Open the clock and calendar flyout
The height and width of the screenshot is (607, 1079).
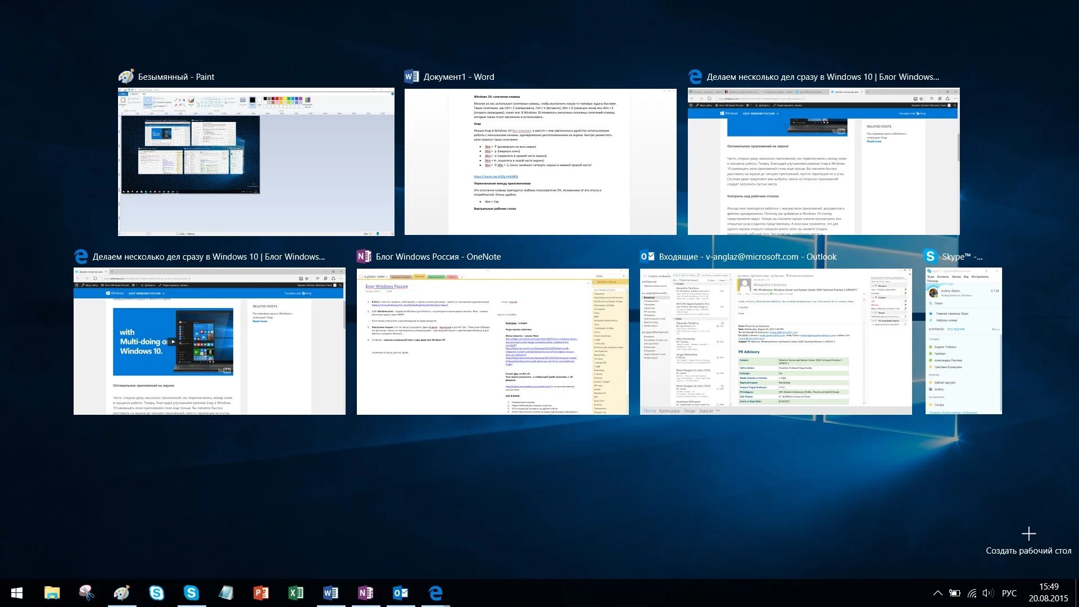(x=1048, y=593)
